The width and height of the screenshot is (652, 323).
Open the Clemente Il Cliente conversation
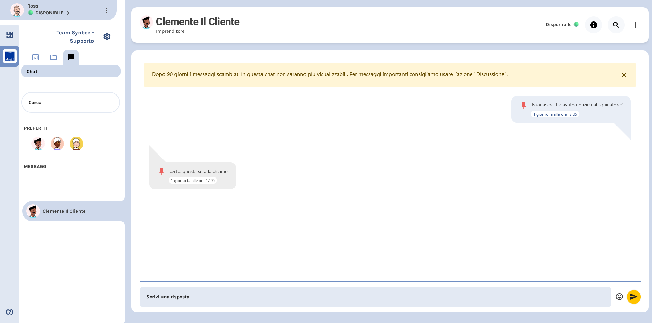click(64, 211)
